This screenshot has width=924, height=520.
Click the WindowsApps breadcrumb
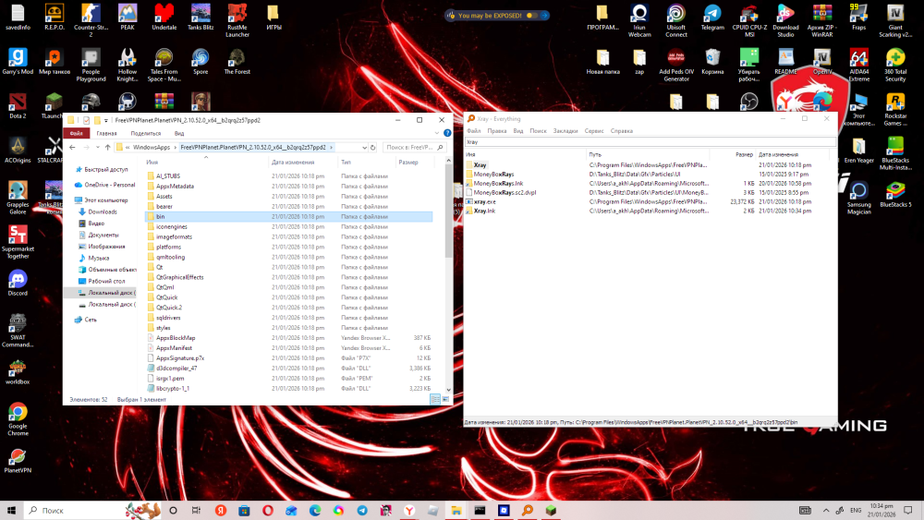pyautogui.click(x=152, y=147)
